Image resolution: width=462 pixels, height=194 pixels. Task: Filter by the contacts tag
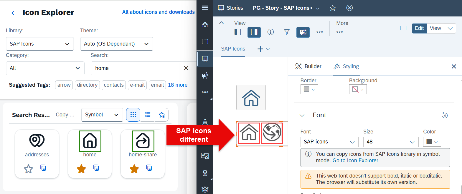tap(114, 85)
